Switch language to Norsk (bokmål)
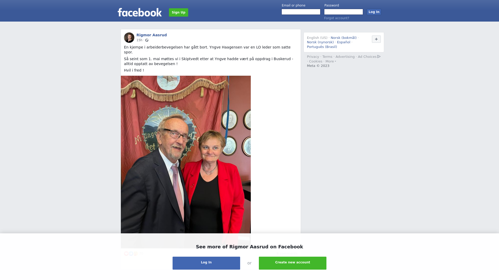 coord(344,38)
